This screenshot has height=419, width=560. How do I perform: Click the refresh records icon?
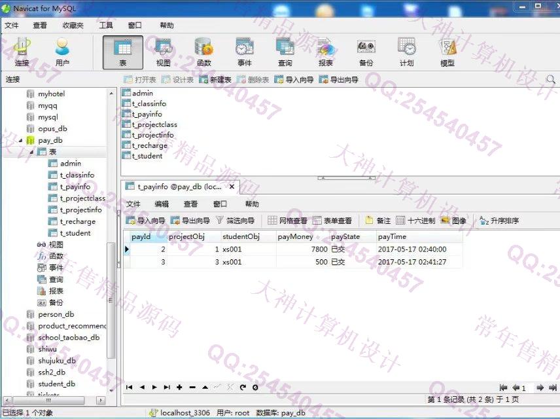pyautogui.click(x=243, y=387)
